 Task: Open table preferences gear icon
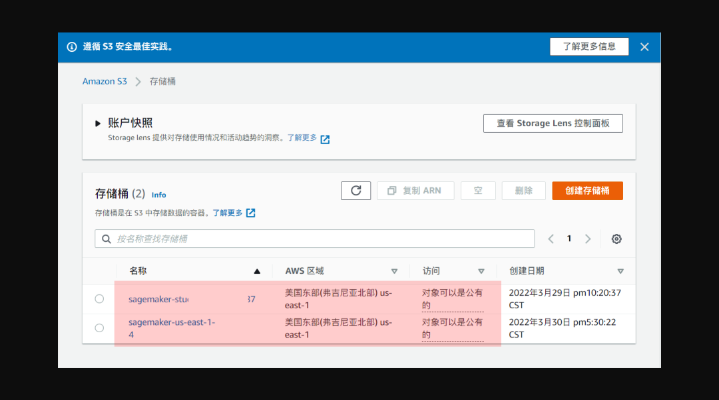[616, 239]
